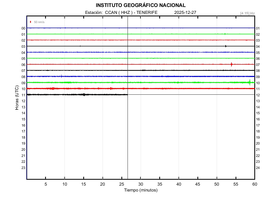This screenshot has width=275, height=206.
Task: Click the 30 tick on the time axis
Action: [141, 184]
